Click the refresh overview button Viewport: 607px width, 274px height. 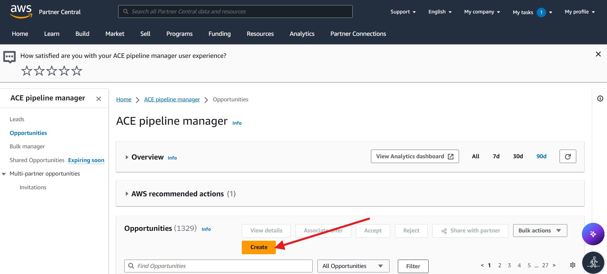(568, 156)
